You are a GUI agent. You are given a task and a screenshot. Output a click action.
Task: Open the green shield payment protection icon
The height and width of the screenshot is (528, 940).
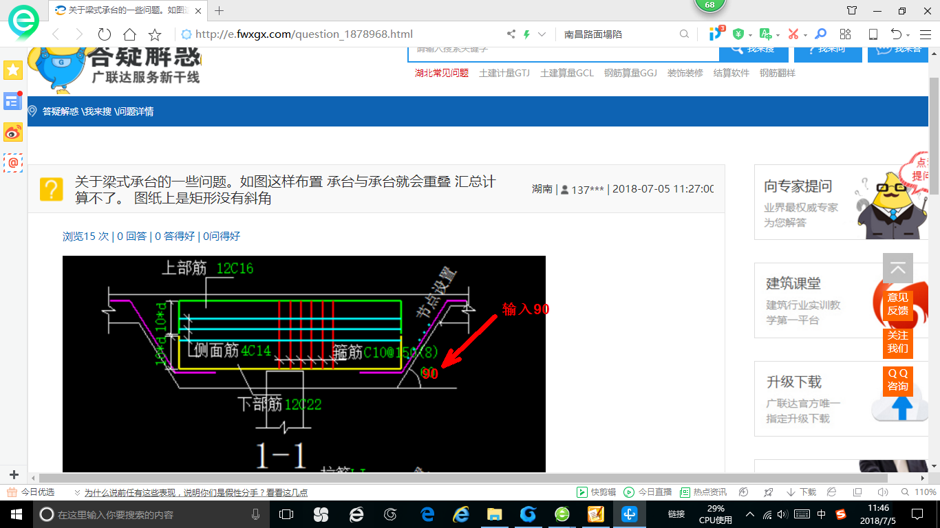coord(738,34)
